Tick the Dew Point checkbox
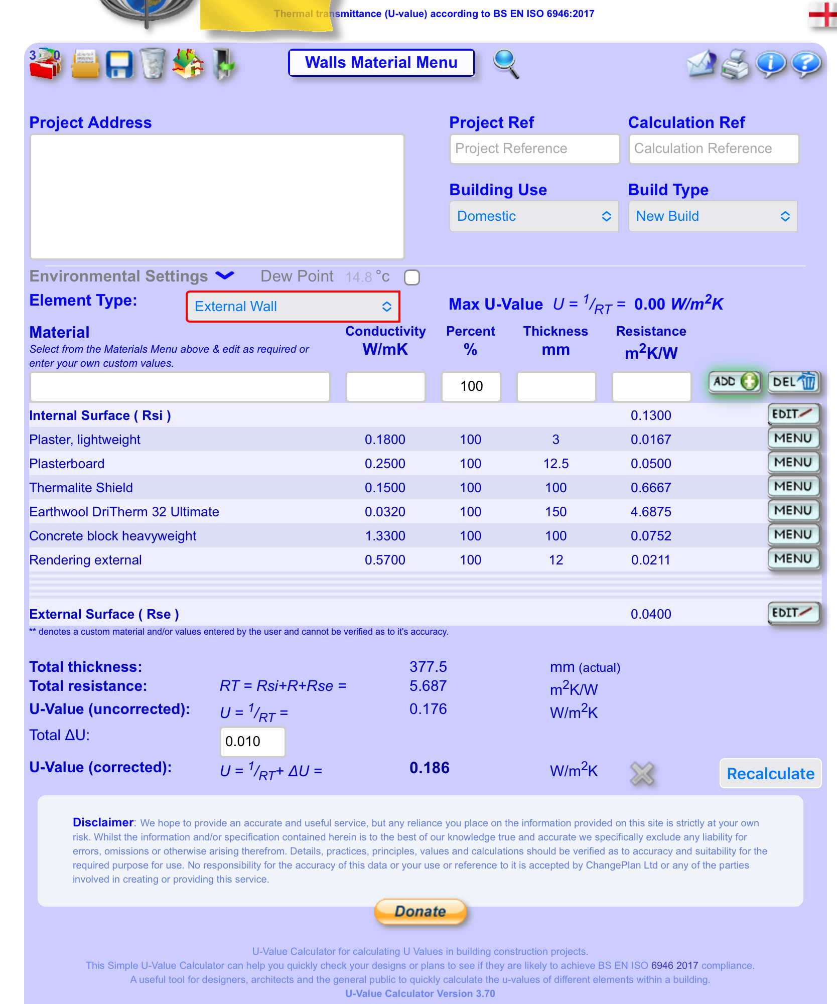837x1004 pixels. tap(412, 277)
